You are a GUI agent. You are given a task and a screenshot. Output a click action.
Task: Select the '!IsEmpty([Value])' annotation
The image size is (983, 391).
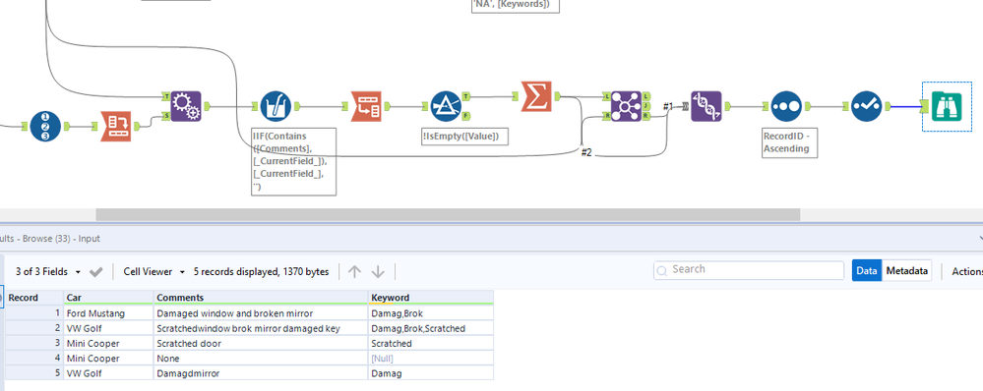(464, 137)
